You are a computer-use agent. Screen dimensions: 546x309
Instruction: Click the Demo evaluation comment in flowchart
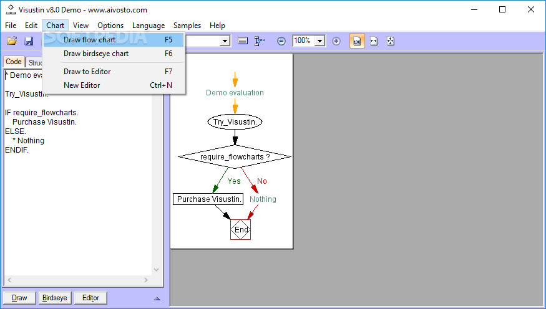(235, 93)
